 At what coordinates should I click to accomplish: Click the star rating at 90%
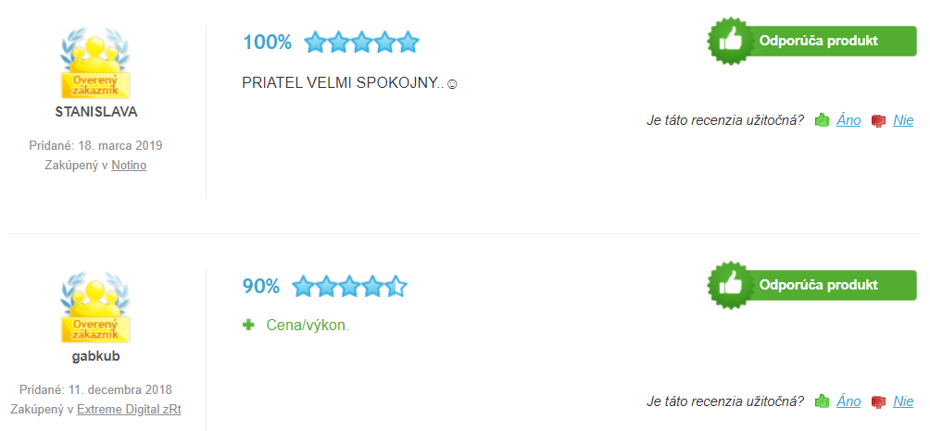point(350,287)
